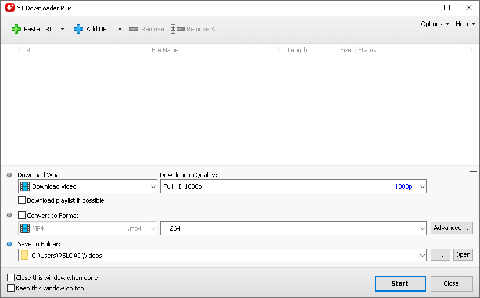Click the green Paste URL plus icon

16,29
